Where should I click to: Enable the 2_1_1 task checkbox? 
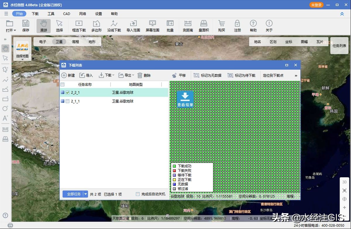click(x=68, y=101)
